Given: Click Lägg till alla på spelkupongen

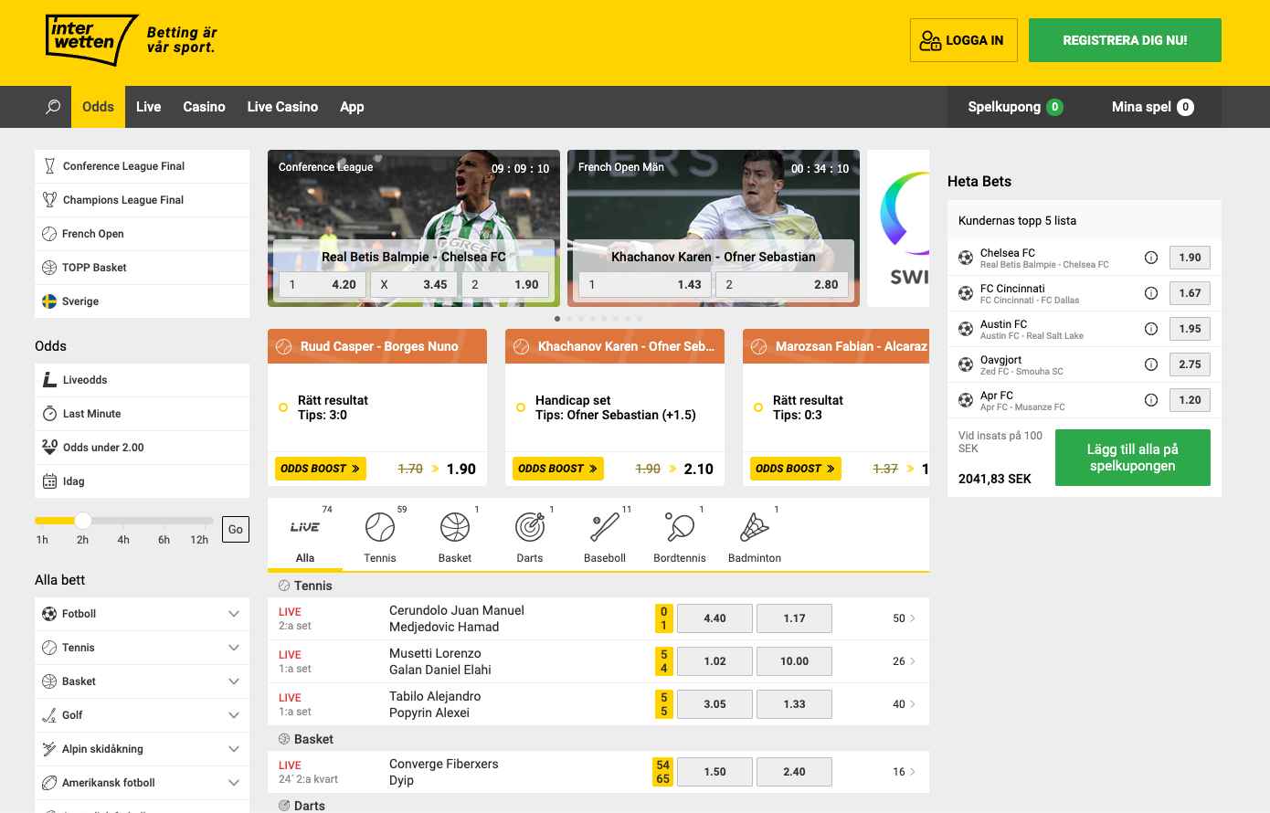Looking at the screenshot, I should pos(1132,458).
